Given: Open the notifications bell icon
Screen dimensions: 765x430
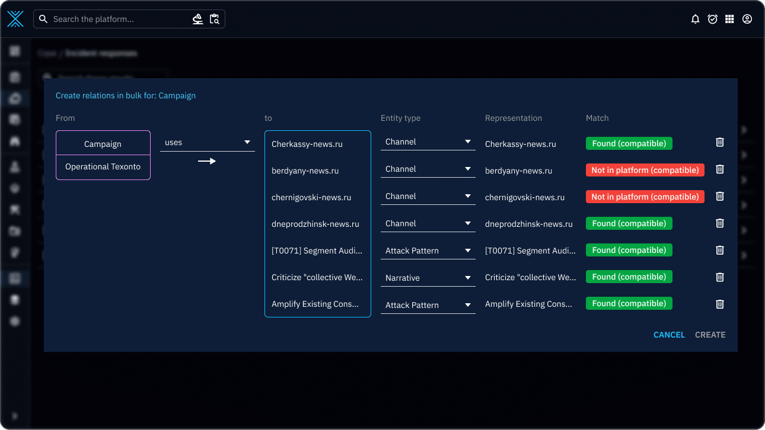Looking at the screenshot, I should 696,19.
